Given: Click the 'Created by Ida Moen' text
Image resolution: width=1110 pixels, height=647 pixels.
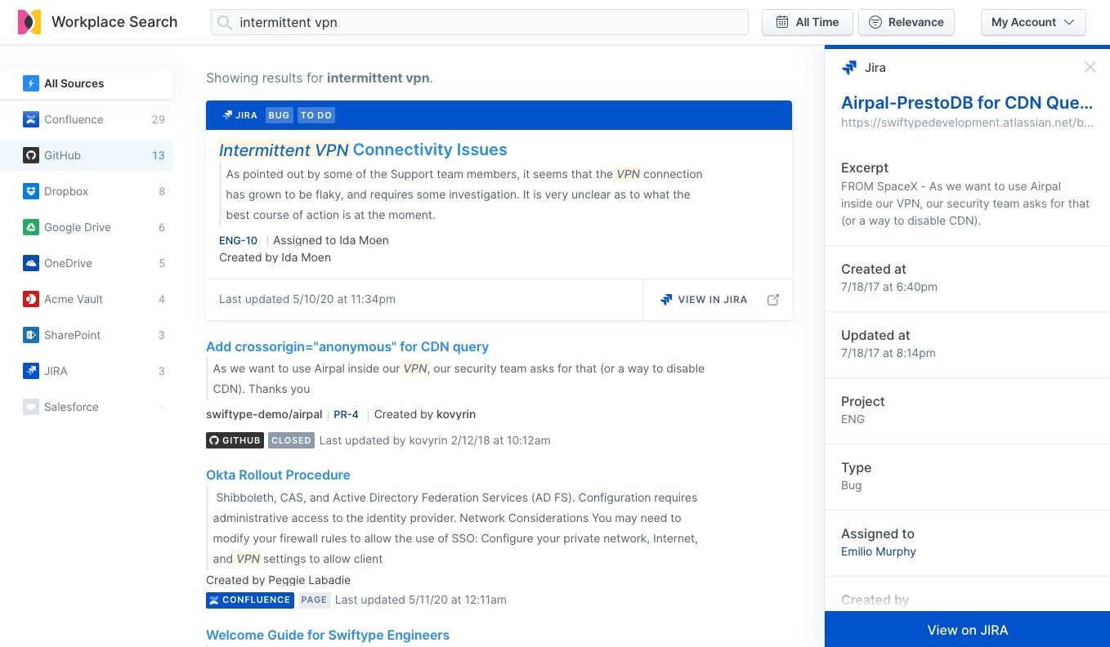Looking at the screenshot, I should pyautogui.click(x=275, y=257).
